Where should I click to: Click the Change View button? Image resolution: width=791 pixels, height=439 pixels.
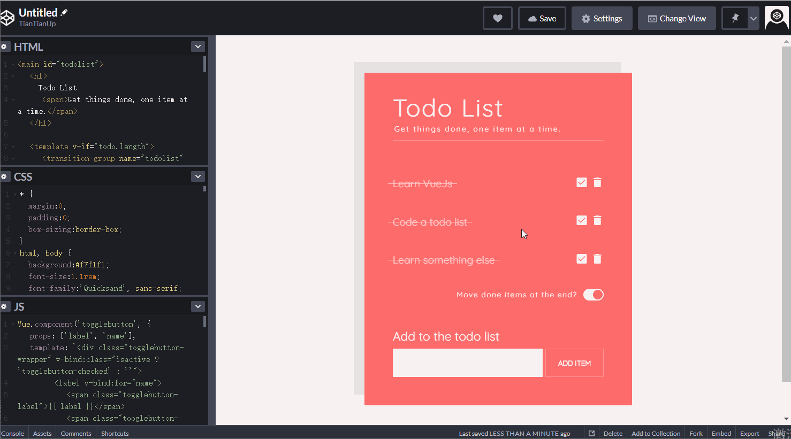(x=677, y=18)
